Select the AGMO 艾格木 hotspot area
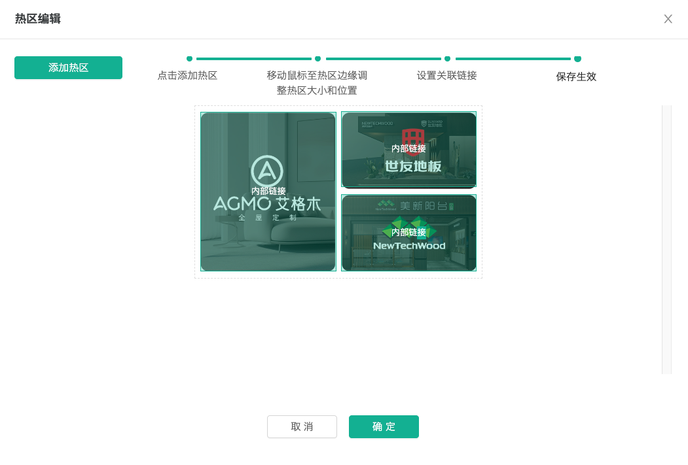Viewport: 688px width, 465px height. [268, 192]
